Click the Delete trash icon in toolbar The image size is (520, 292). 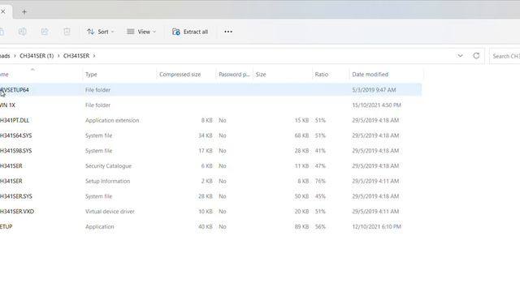[67, 32]
